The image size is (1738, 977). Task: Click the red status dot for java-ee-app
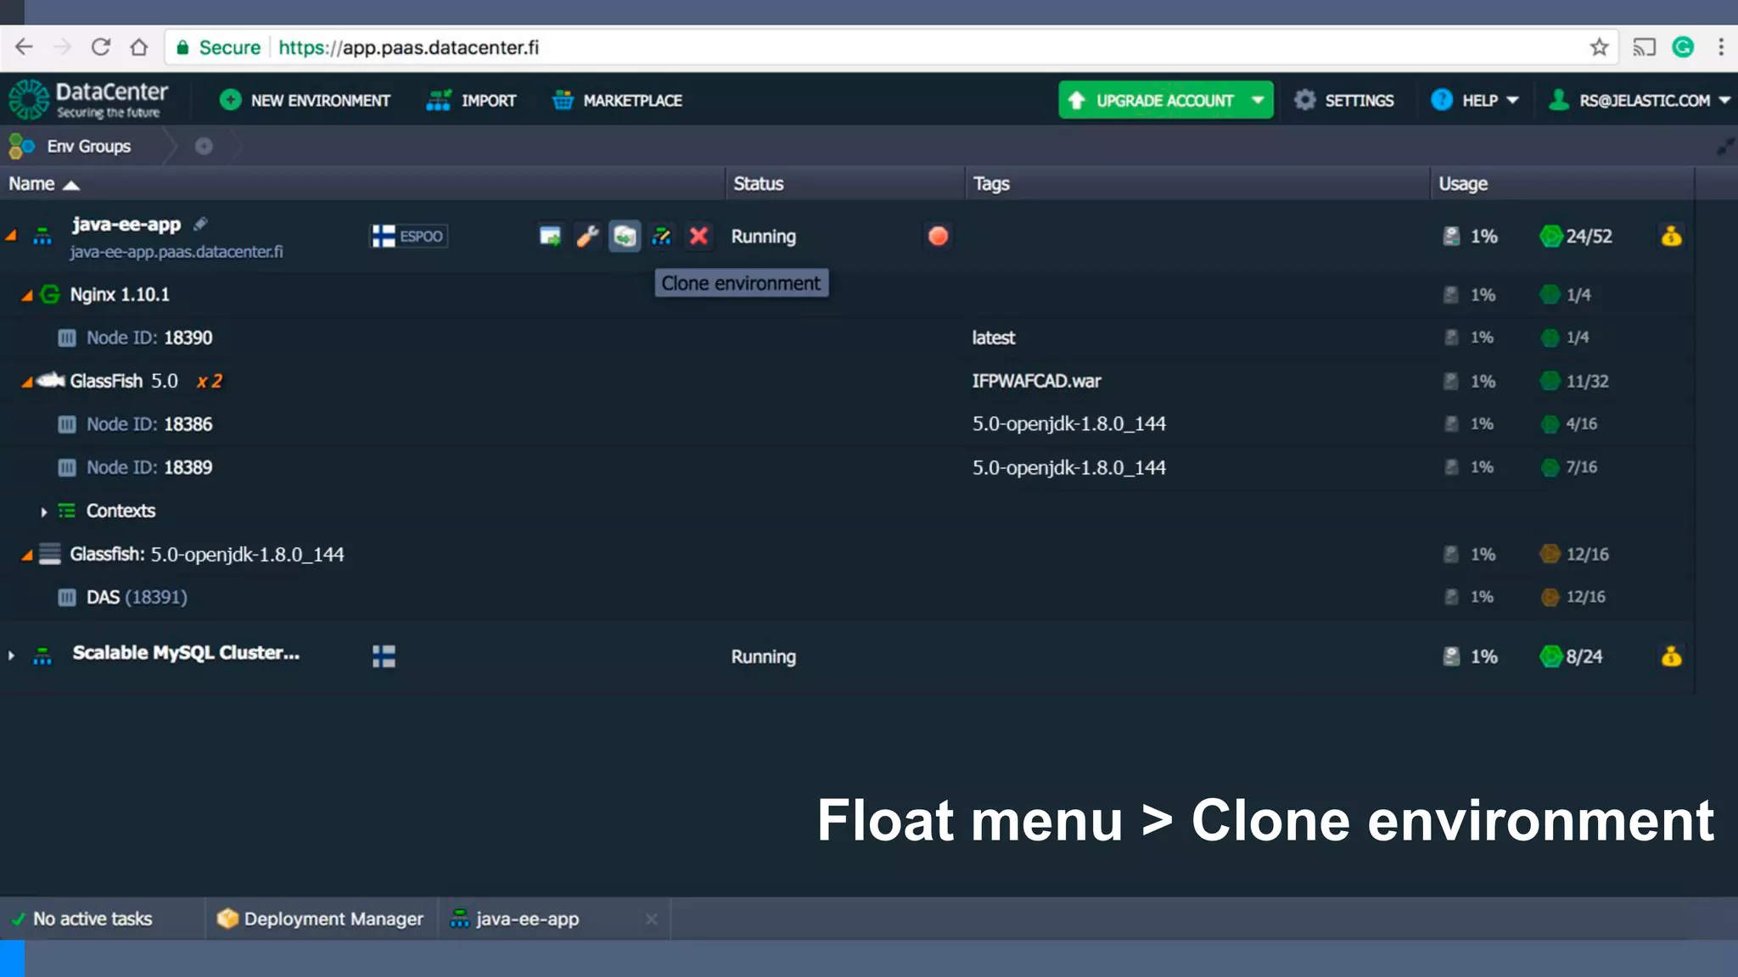[x=938, y=236]
